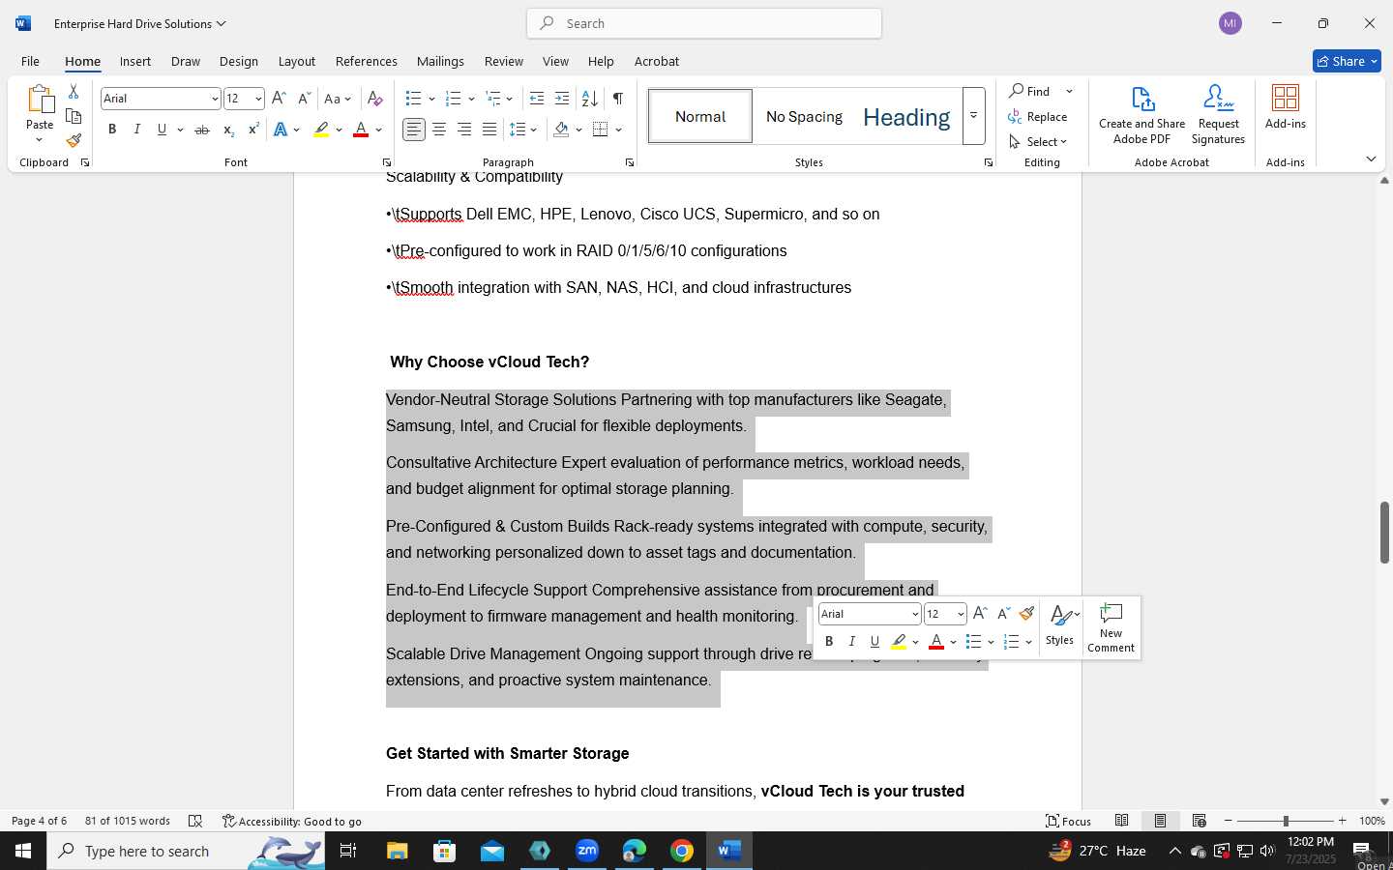Open the File menu
This screenshot has height=870, width=1393.
click(30, 61)
